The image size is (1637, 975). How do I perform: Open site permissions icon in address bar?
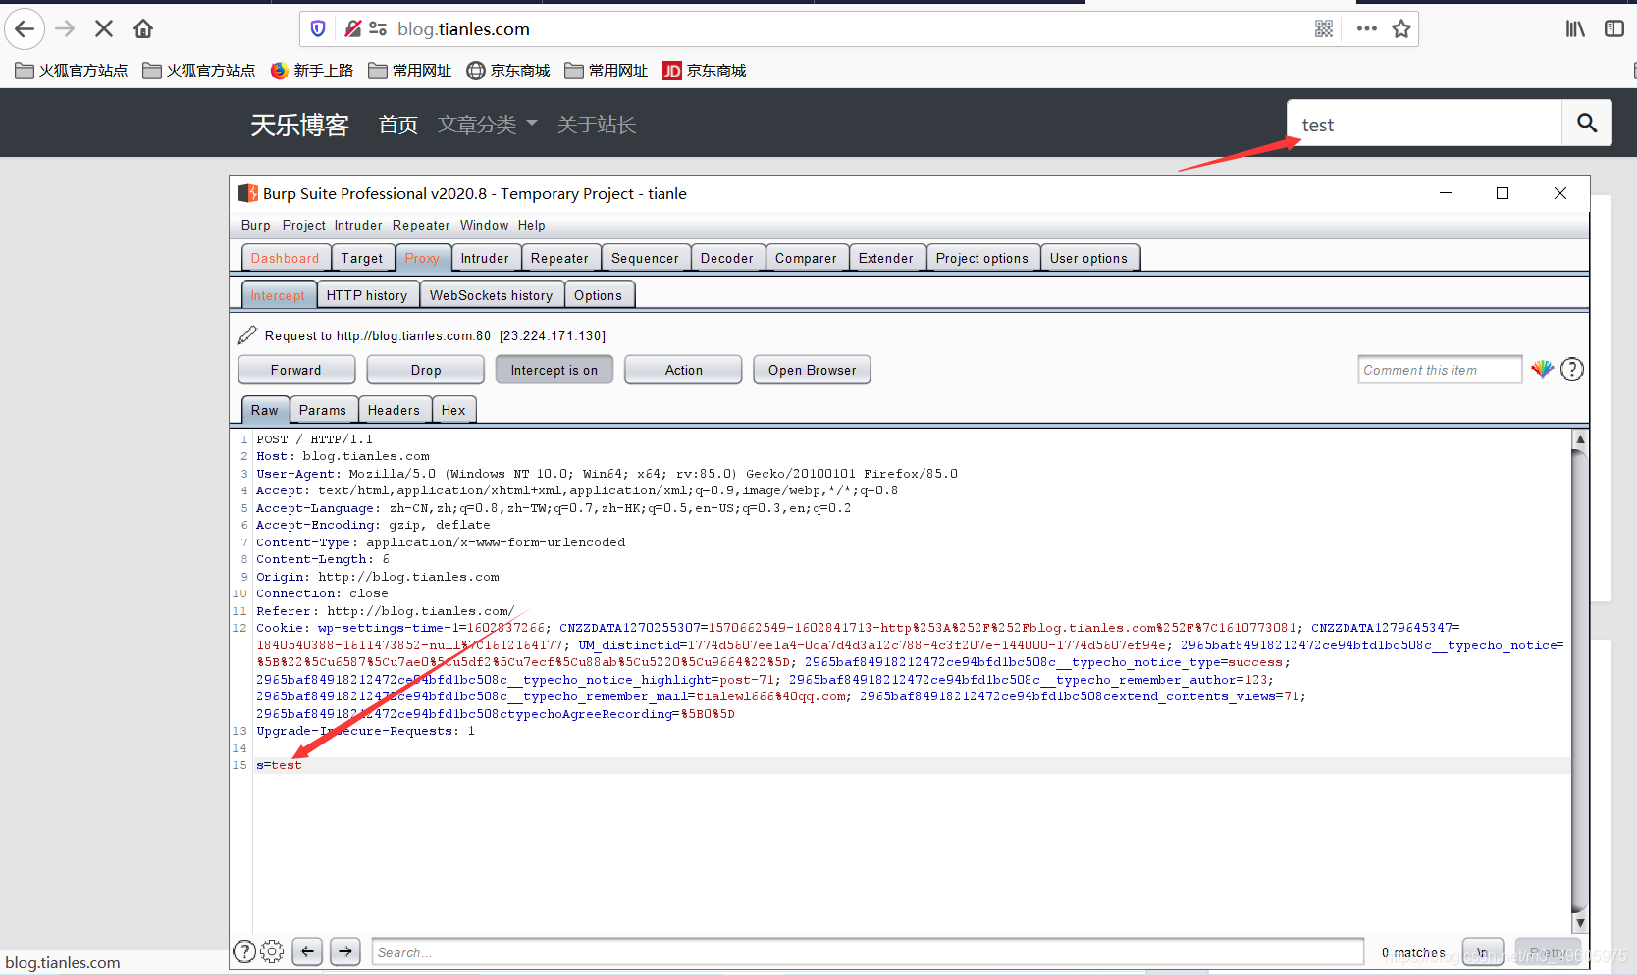click(378, 28)
